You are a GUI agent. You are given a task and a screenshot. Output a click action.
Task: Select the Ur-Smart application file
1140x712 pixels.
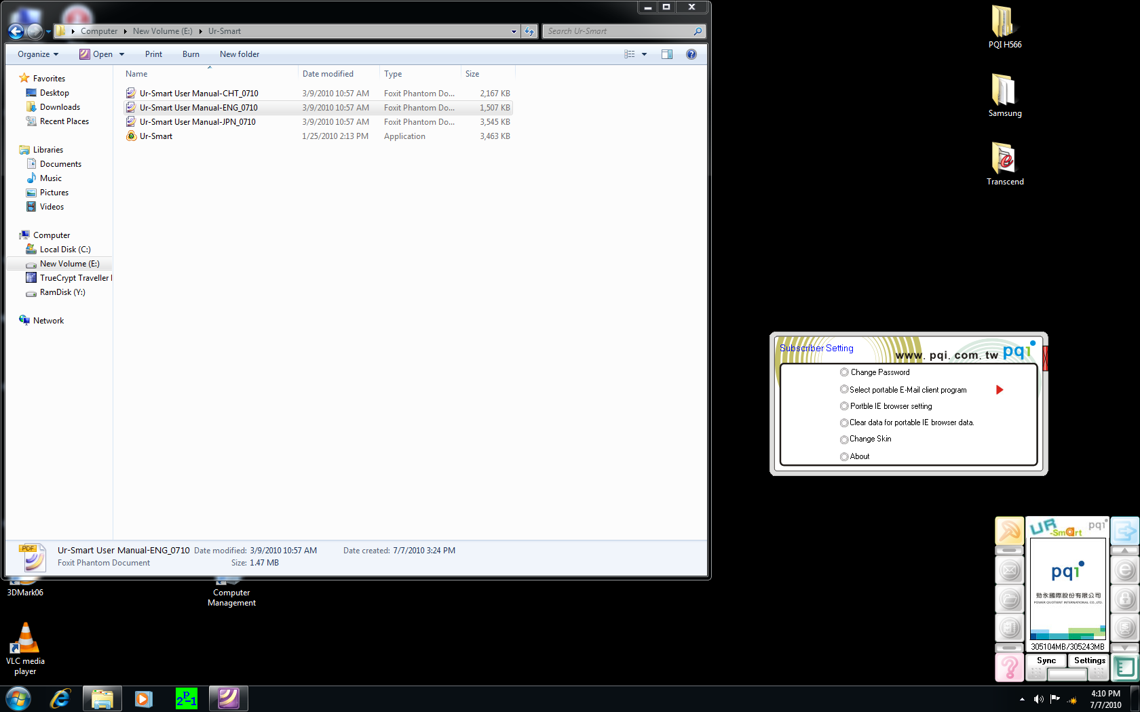(x=318, y=136)
